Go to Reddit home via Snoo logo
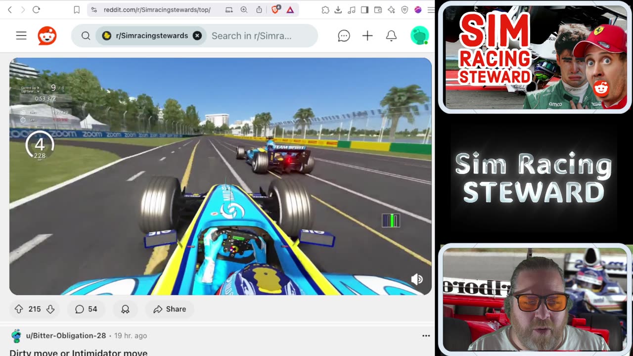This screenshot has height=356, width=633. pos(47,36)
